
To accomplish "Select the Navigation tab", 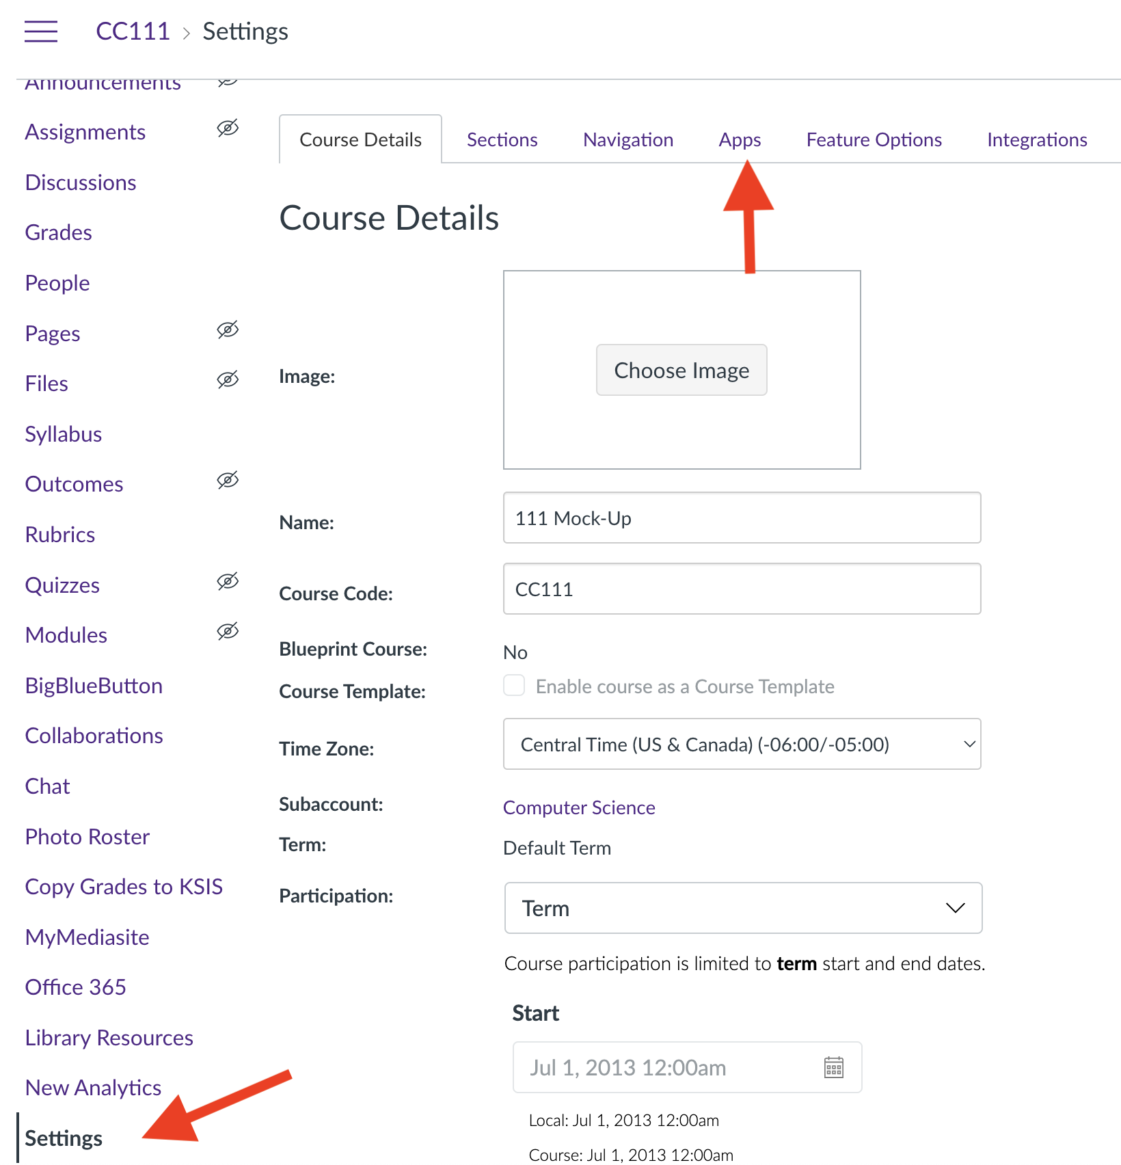I will (628, 139).
